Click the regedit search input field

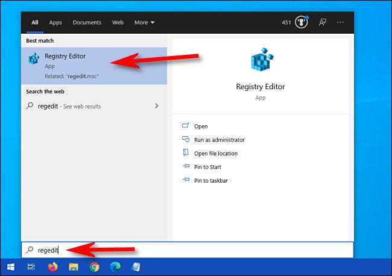(188, 249)
